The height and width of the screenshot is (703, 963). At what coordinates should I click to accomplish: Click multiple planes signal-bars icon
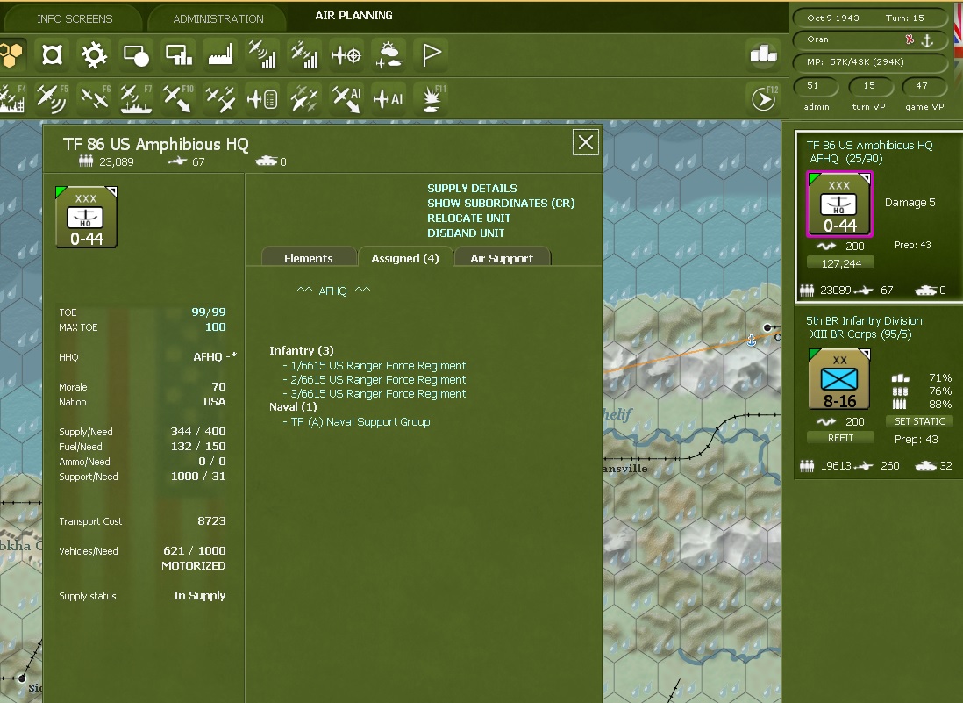pos(304,54)
